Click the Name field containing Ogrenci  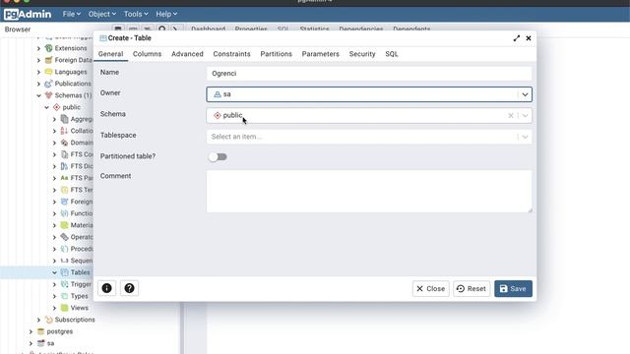click(x=369, y=74)
